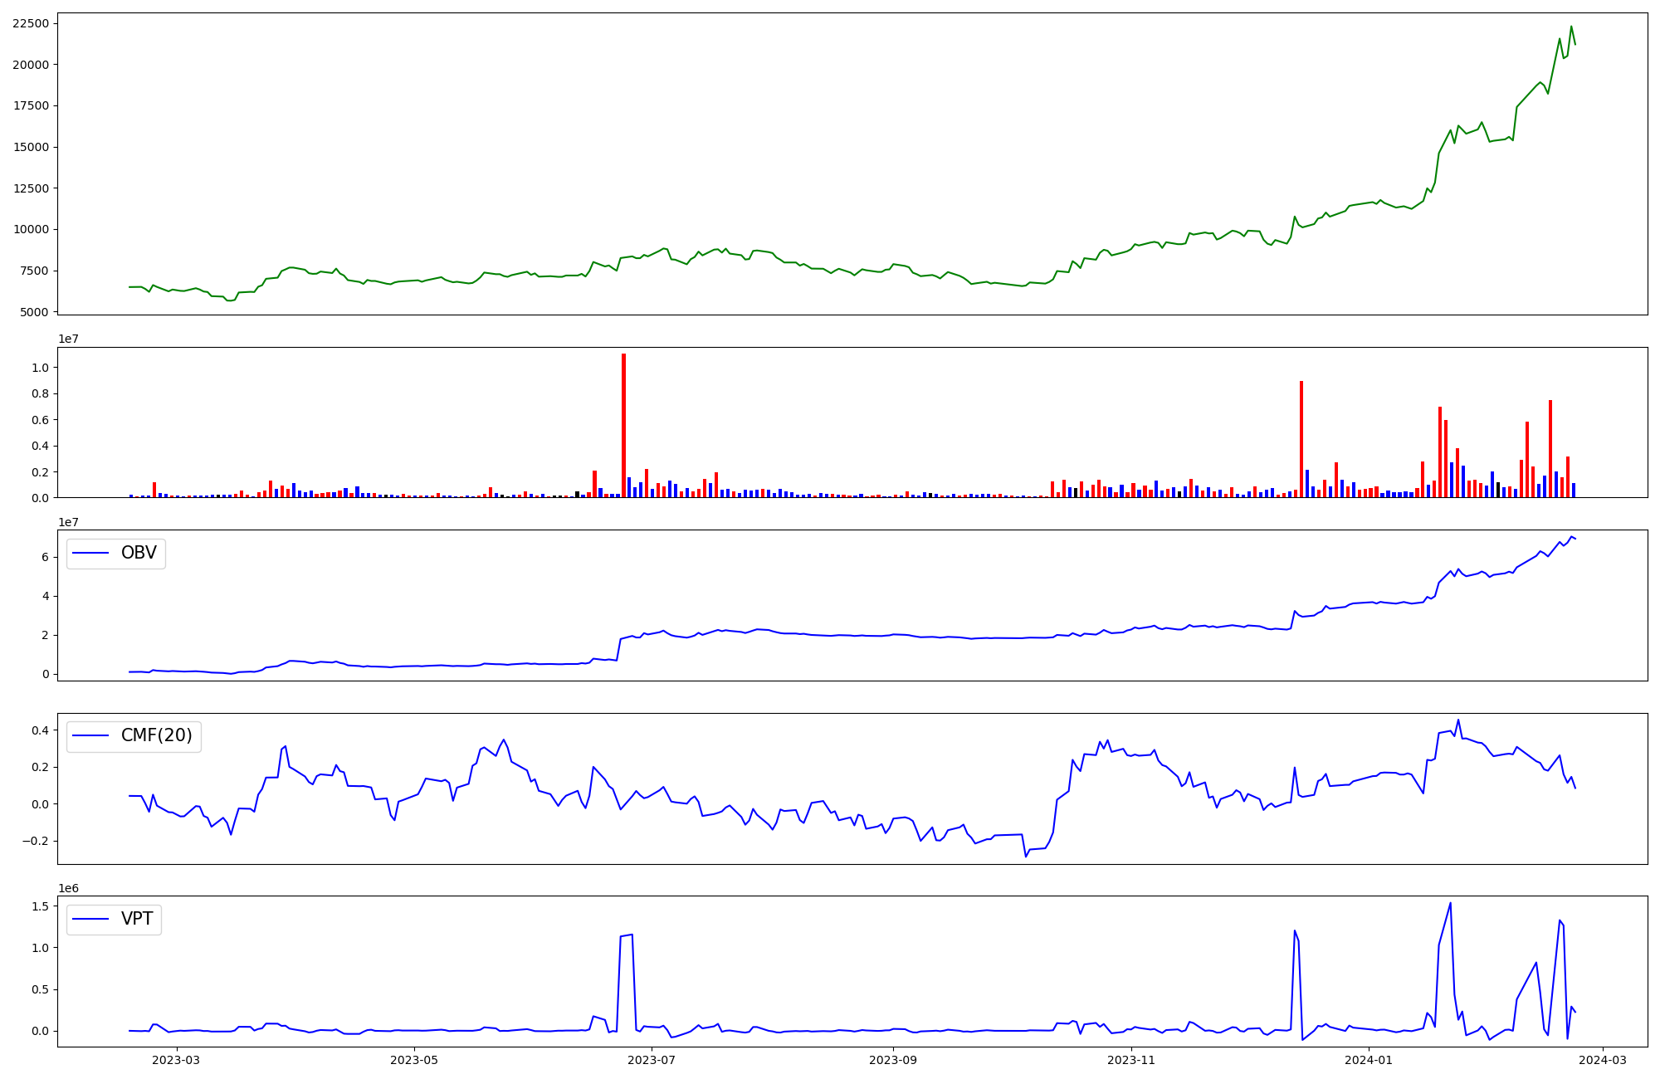Image resolution: width=1660 pixels, height=1079 pixels.
Task: Click the CMF(20) legend label
Action: (x=156, y=736)
